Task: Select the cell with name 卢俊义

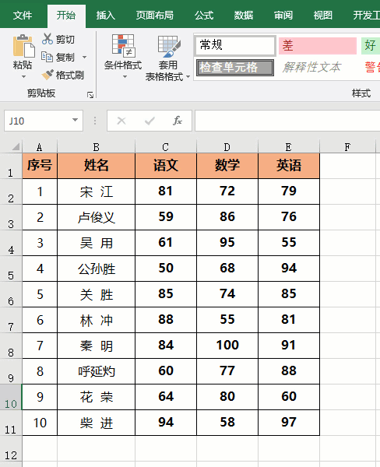Action: [96, 217]
